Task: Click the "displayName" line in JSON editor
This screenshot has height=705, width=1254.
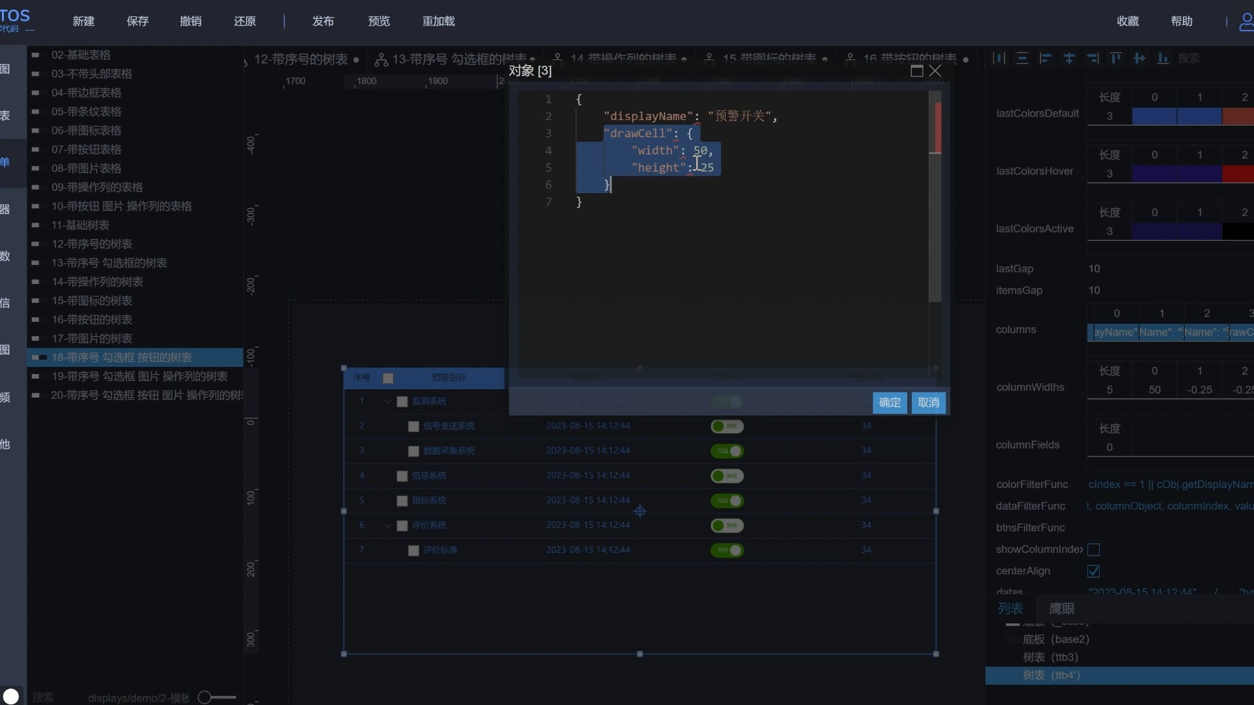Action: click(x=690, y=116)
